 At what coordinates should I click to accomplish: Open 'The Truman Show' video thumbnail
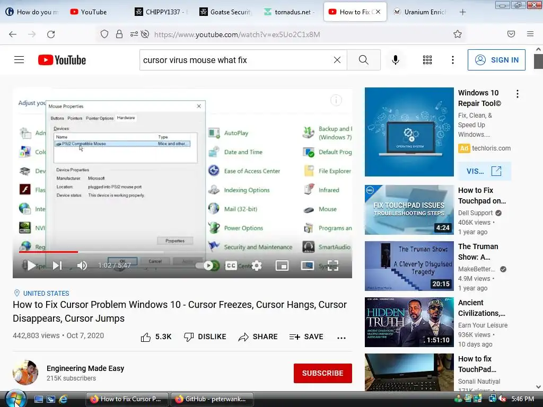(x=409, y=266)
